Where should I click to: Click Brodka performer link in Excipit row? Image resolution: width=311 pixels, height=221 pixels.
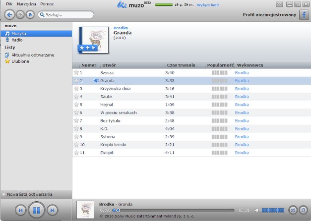tap(242, 153)
